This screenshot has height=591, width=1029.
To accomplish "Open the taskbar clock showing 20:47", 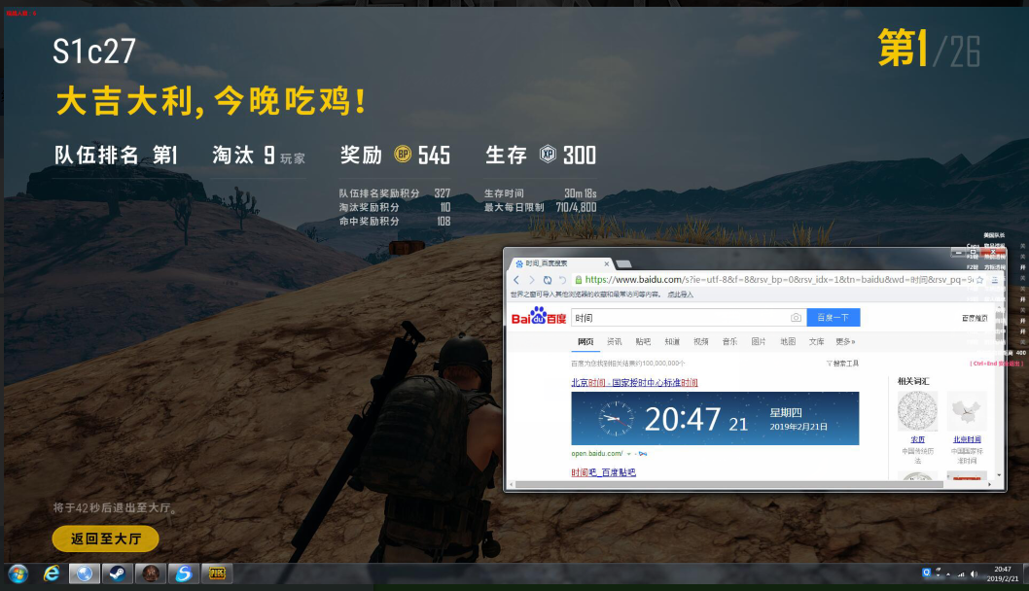I will click(x=1003, y=574).
